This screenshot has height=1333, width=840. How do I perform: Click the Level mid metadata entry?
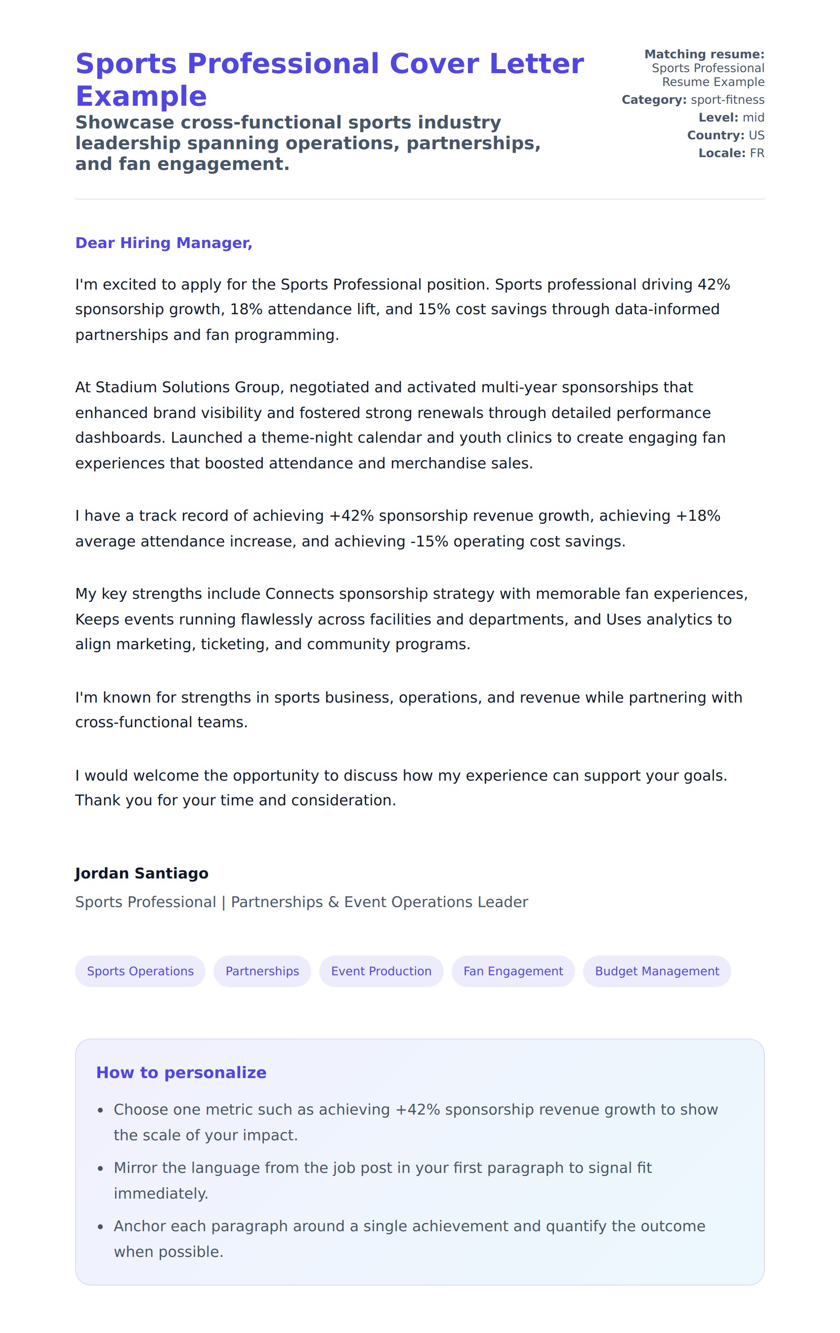coord(731,118)
